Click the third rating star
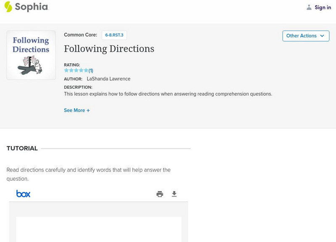The height and width of the screenshot is (242, 336). pos(76,71)
